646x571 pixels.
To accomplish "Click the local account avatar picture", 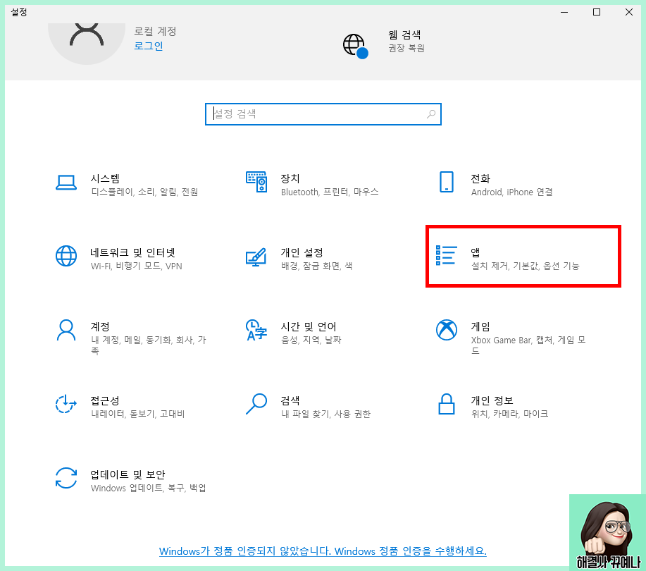I will coord(87,44).
